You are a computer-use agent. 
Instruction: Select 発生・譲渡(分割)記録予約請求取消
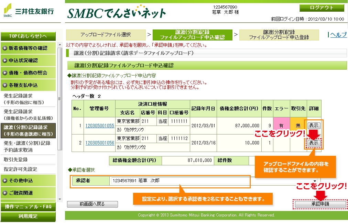click(x=28, y=146)
